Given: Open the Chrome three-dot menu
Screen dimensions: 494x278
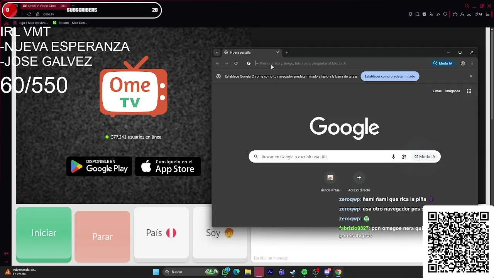Looking at the screenshot, I should (472, 63).
